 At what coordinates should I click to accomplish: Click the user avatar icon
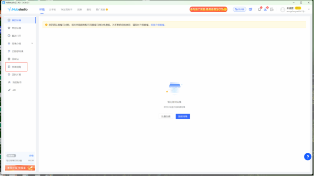(283, 10)
